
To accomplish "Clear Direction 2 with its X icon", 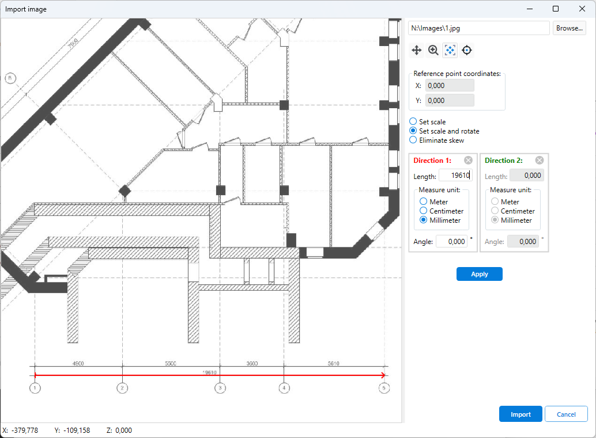I will (x=539, y=161).
